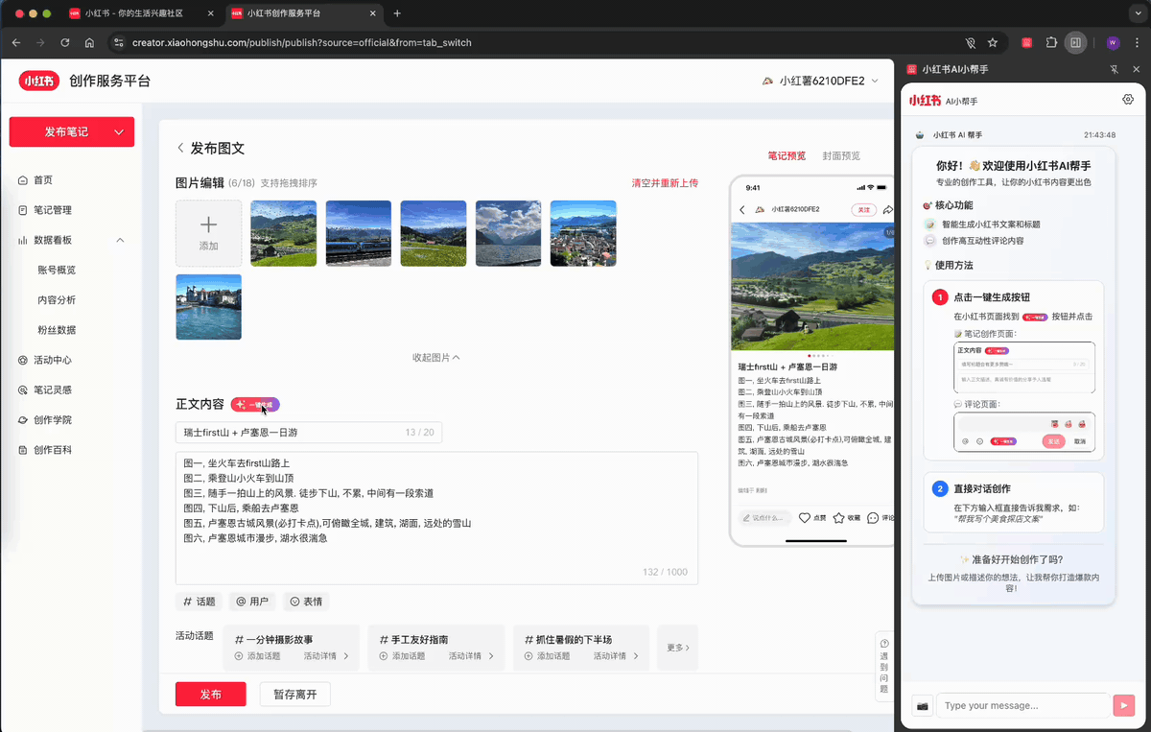1151x732 pixels.
Task: Open 账号概览 sub-item
Action: coord(57,270)
